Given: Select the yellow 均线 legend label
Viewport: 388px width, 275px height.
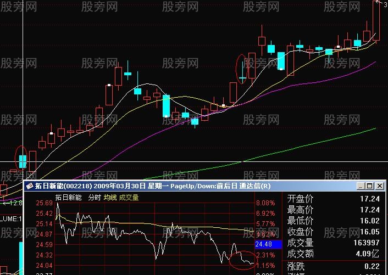Looking at the screenshot, I should tap(110, 198).
